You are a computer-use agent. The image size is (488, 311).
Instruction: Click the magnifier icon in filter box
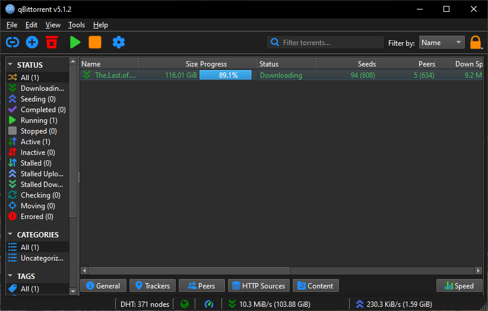coord(274,42)
